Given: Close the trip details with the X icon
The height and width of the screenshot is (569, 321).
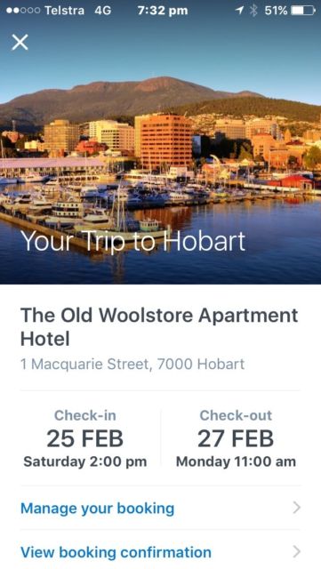Looking at the screenshot, I should click(x=20, y=42).
